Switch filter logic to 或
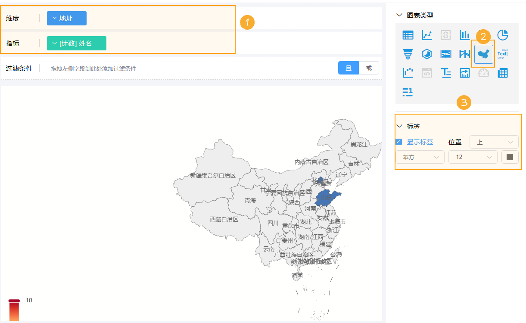Viewport: 526px width, 323px height. coord(369,68)
